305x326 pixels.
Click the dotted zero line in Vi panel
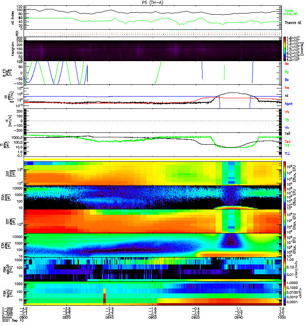(x=152, y=121)
